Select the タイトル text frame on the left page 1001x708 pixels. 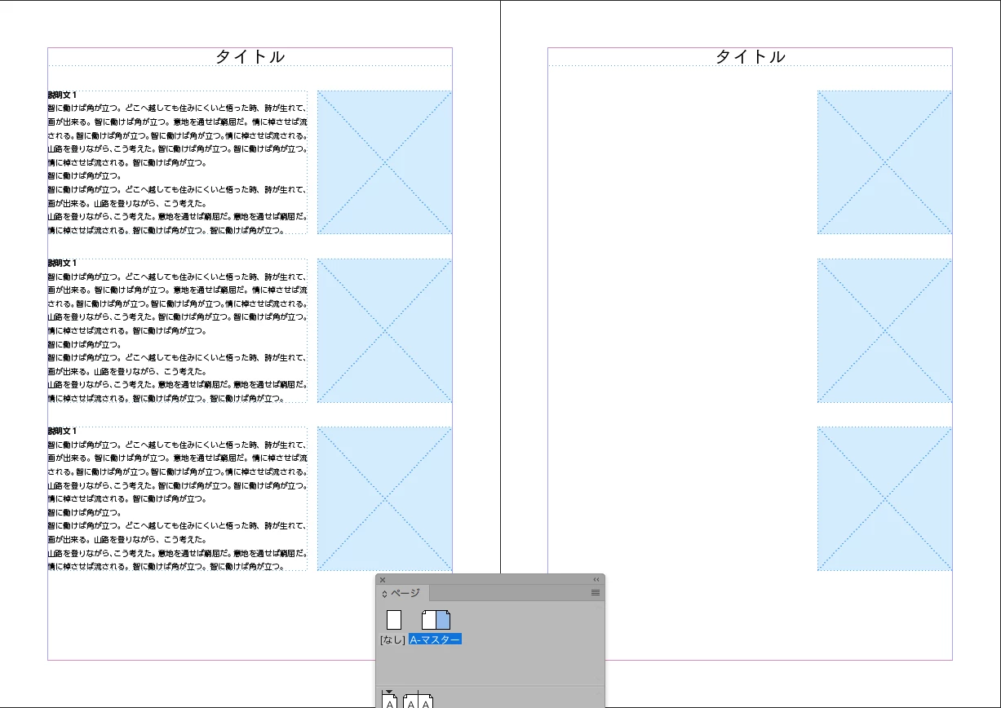pos(250,57)
